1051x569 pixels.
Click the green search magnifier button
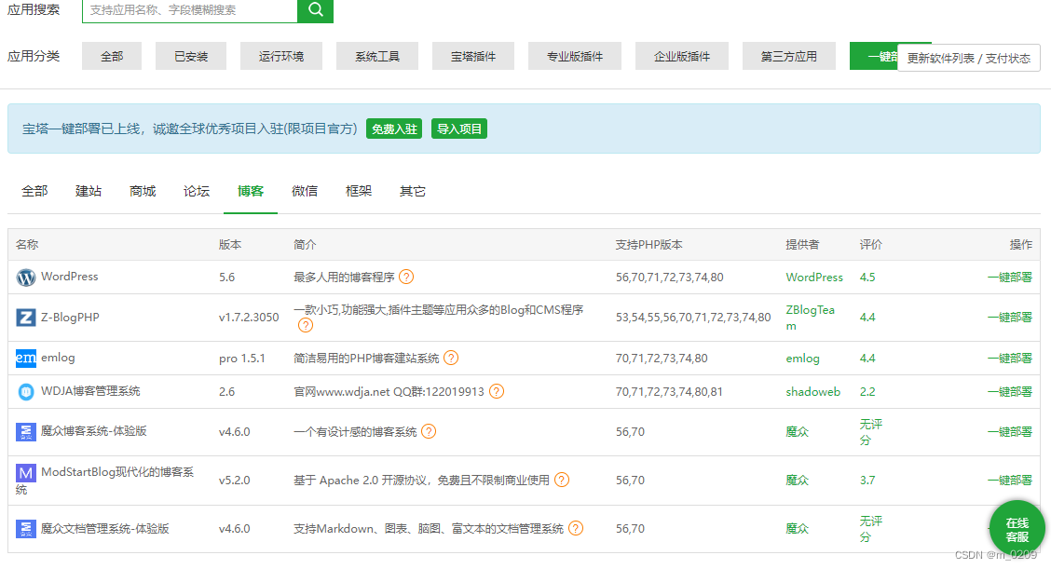click(315, 10)
